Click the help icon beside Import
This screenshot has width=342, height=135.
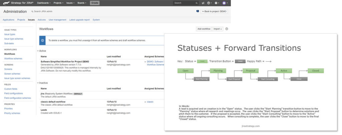click(227, 29)
